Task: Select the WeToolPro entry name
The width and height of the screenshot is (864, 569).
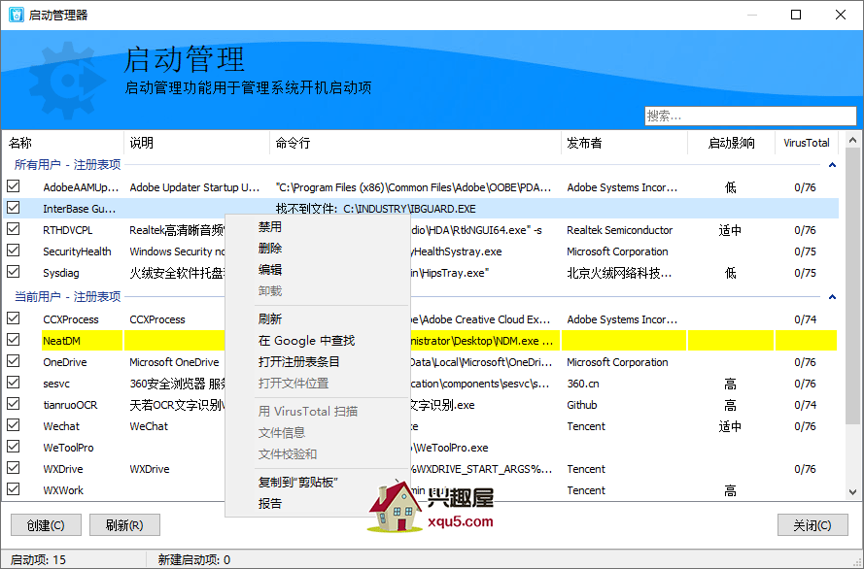Action: point(68,448)
